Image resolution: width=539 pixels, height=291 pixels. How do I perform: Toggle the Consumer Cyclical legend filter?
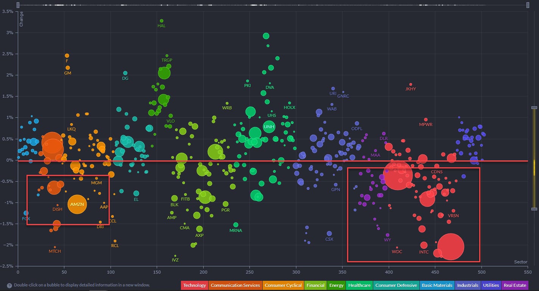tap(283, 285)
